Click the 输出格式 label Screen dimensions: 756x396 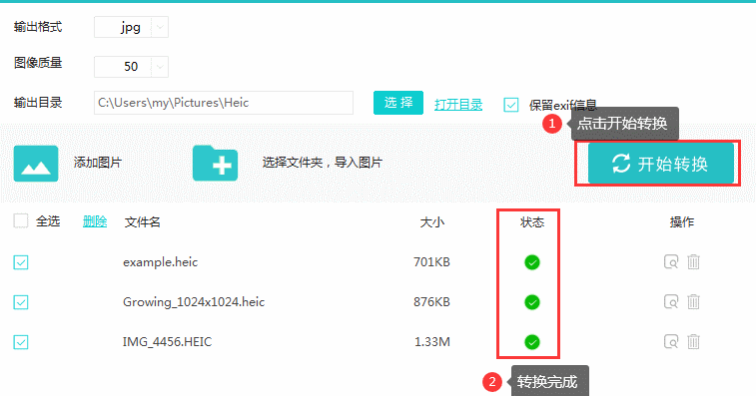pyautogui.click(x=38, y=27)
